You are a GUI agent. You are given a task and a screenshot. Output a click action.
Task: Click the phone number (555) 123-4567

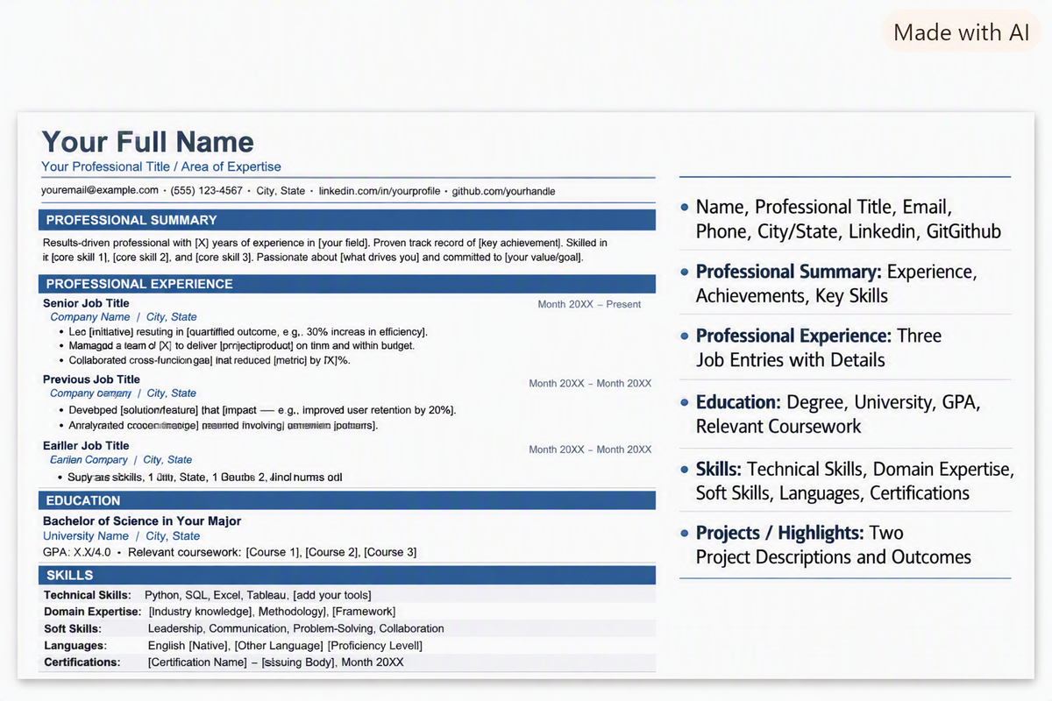[x=207, y=190]
